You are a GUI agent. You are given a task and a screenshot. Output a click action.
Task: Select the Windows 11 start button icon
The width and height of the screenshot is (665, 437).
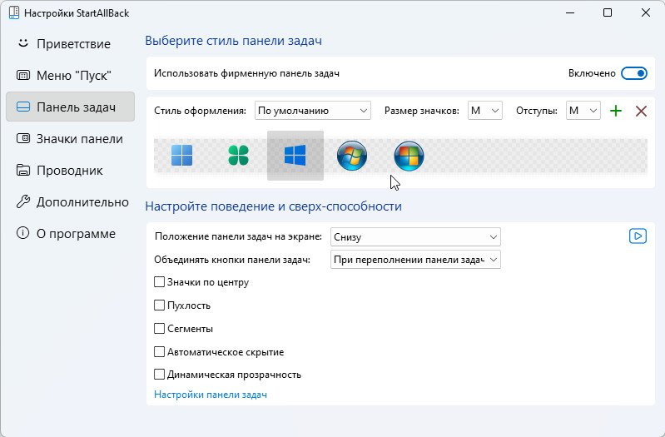(181, 156)
